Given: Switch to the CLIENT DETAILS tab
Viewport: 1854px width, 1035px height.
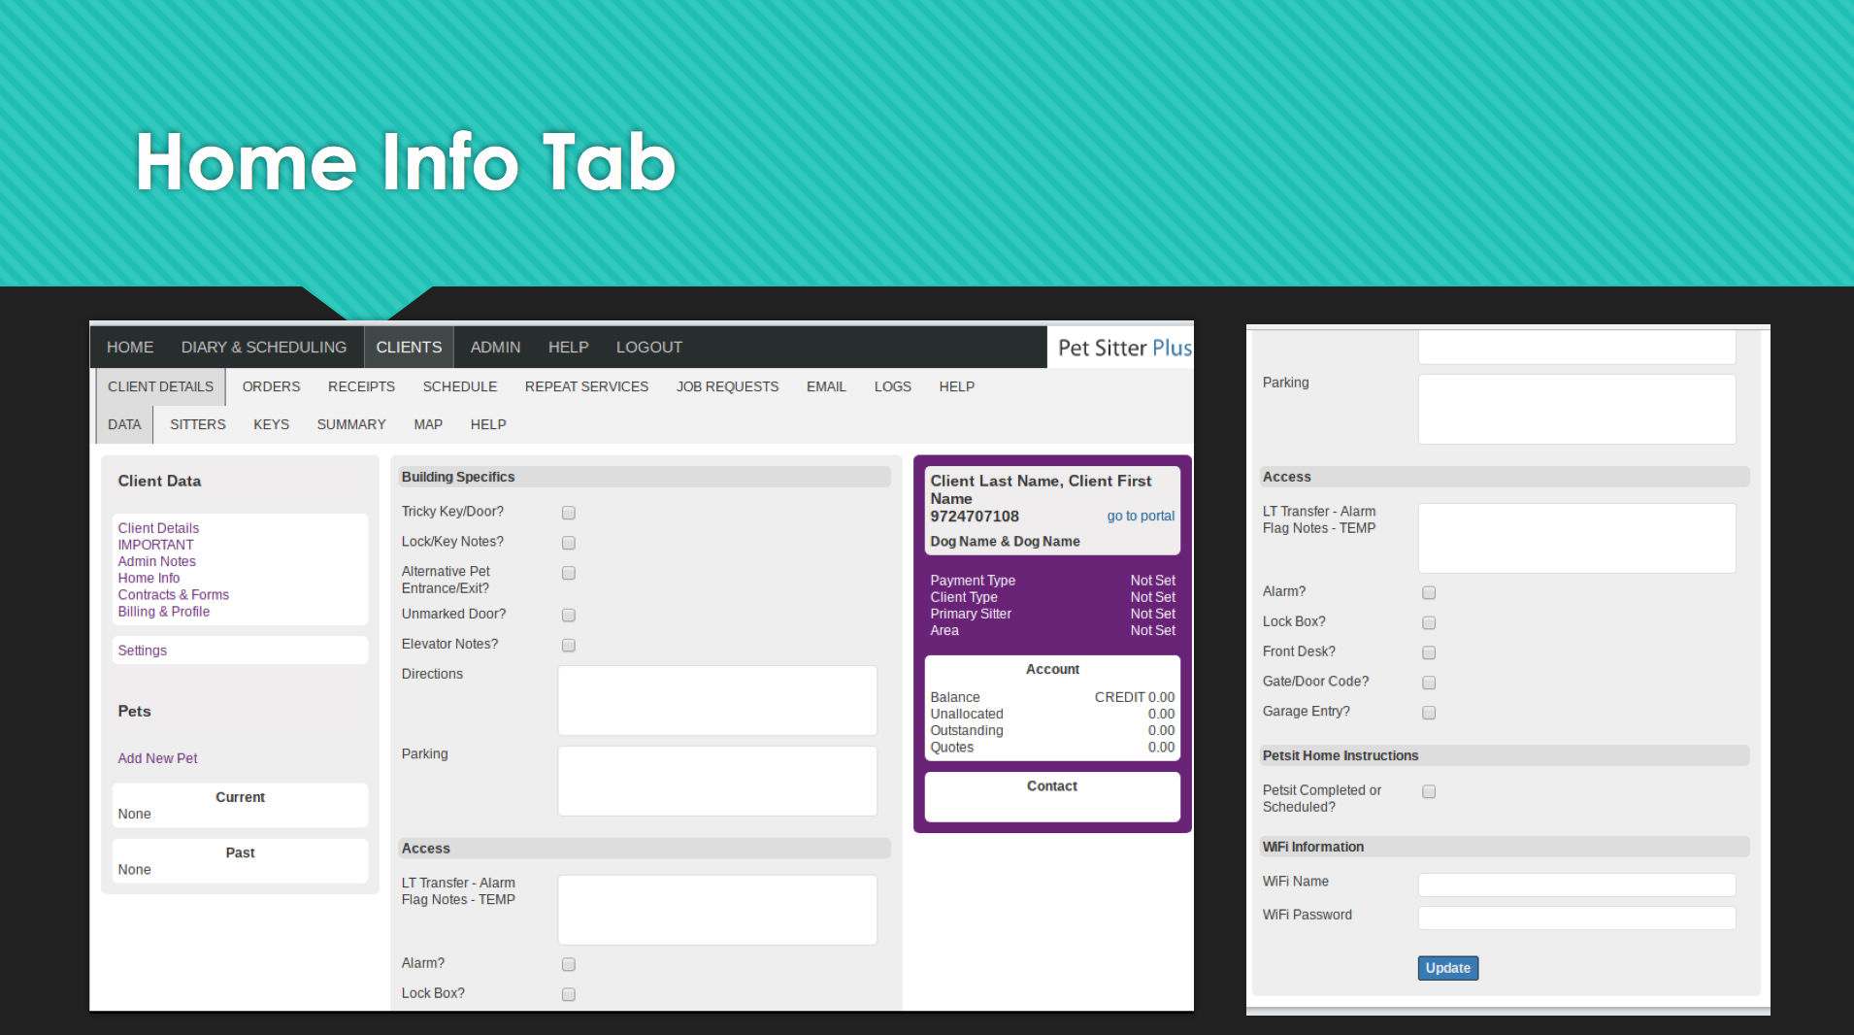Looking at the screenshot, I should click(x=160, y=386).
